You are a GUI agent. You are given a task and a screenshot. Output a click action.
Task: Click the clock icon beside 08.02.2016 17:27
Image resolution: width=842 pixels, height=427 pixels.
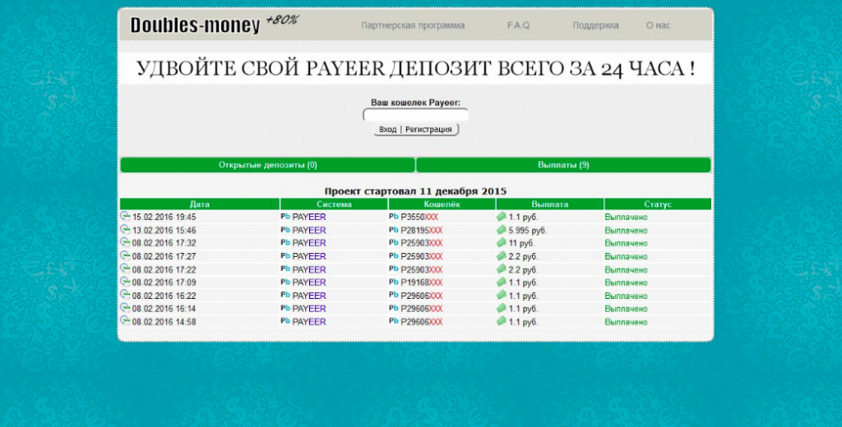click(125, 255)
